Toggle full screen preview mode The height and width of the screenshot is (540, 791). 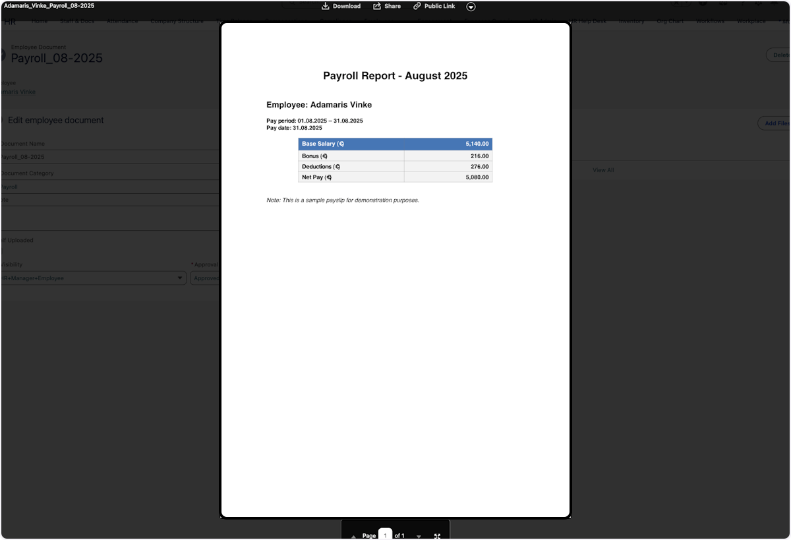coord(437,536)
